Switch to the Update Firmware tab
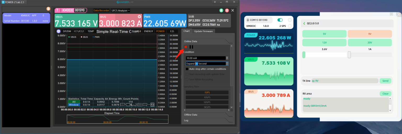 [204, 31]
